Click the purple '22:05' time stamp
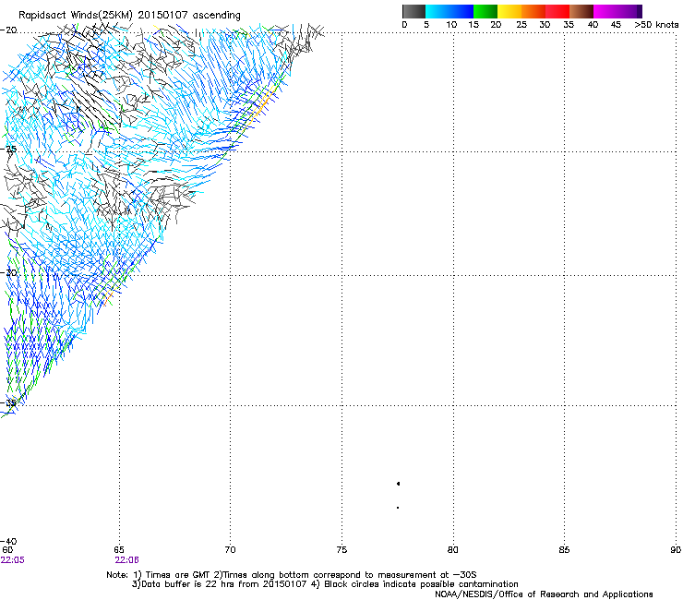The width and height of the screenshot is (683, 600). [13, 560]
